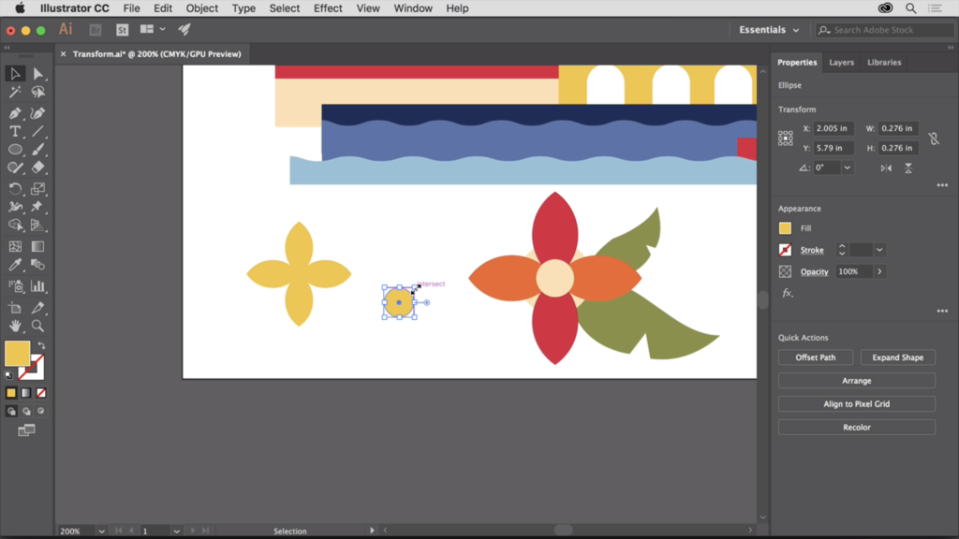Click the Offset Path button
Viewport: 959px width, 539px height.
click(x=815, y=357)
